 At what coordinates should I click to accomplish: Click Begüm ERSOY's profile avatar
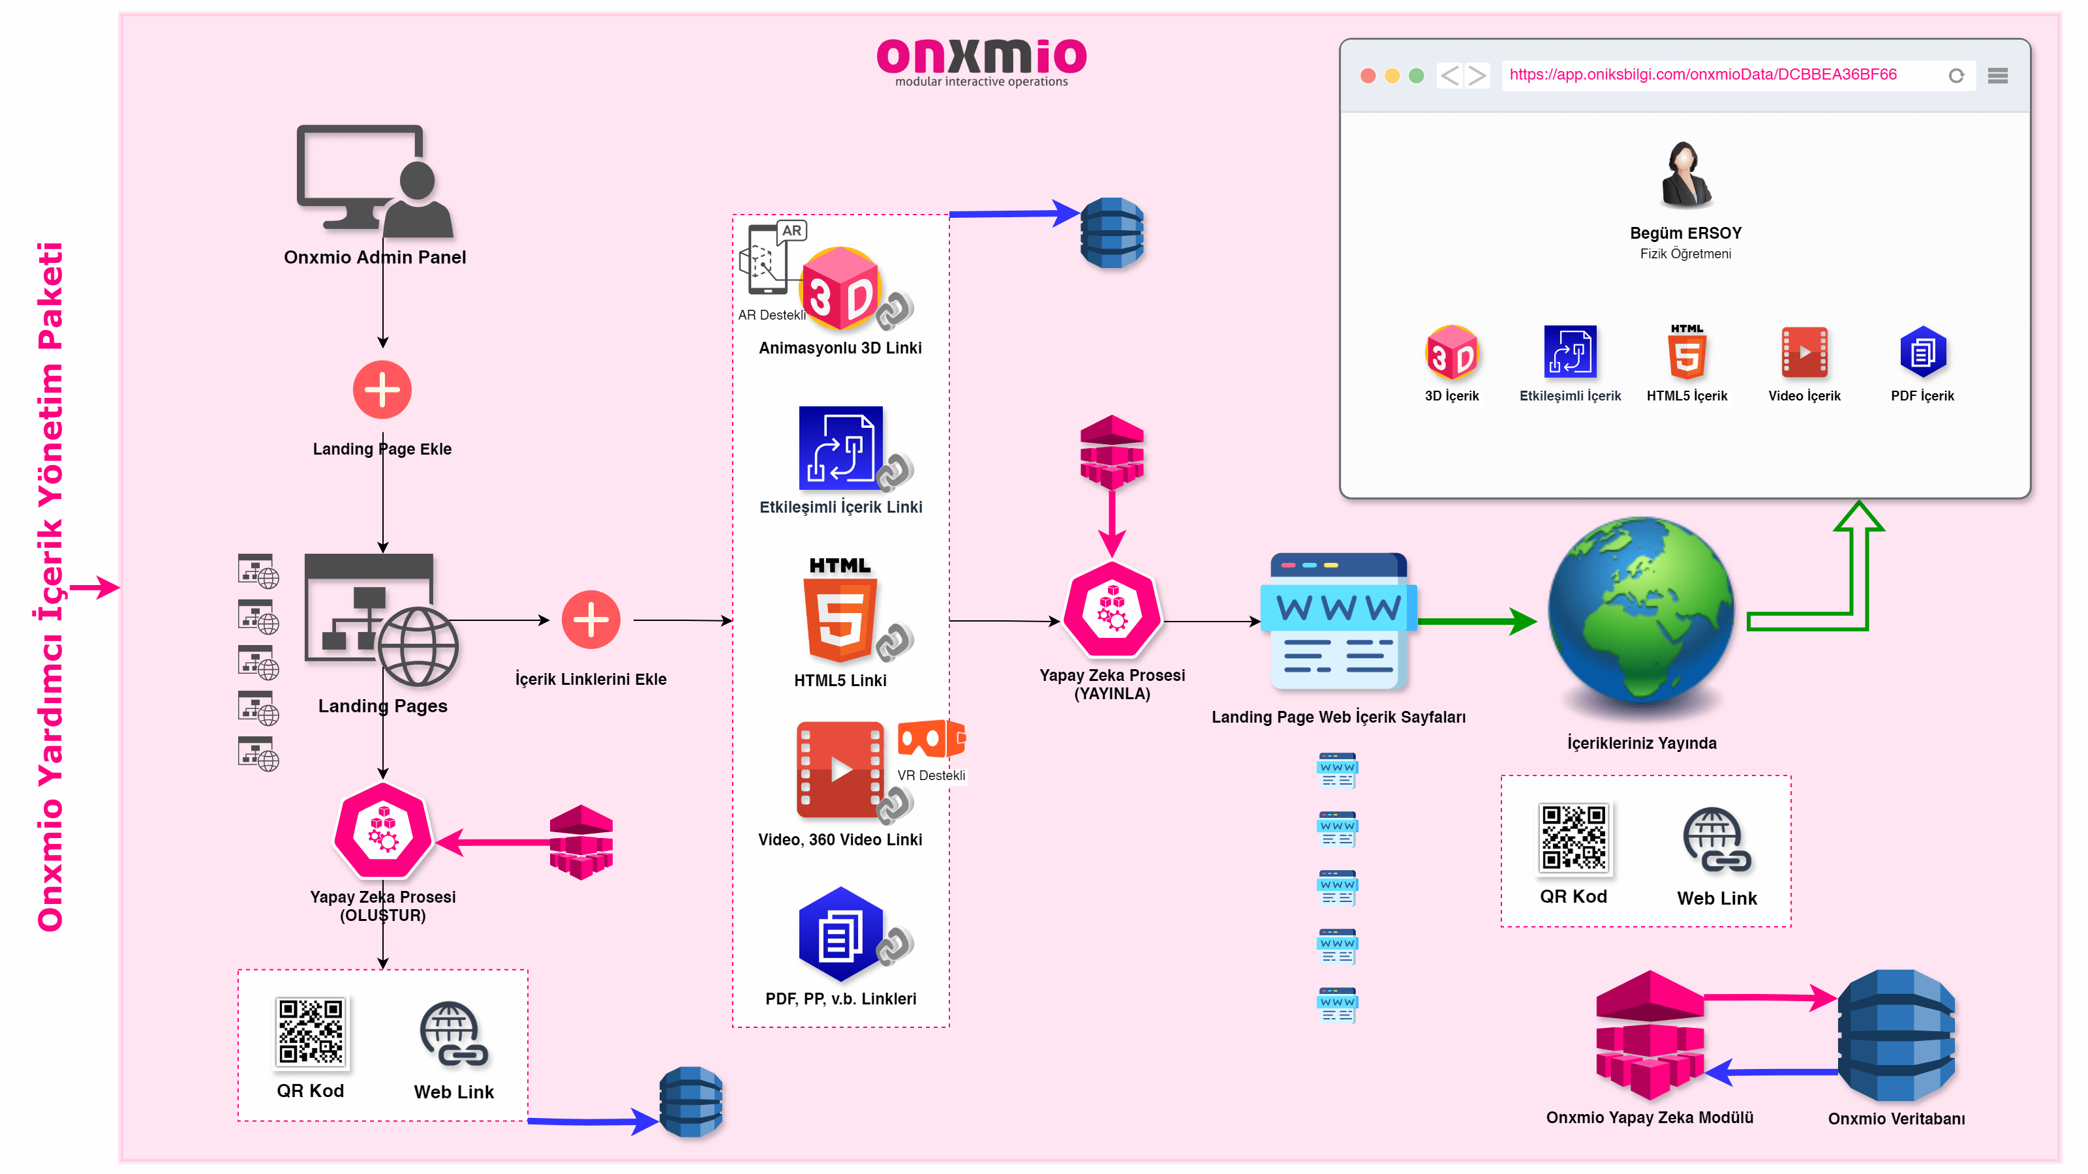point(1685,173)
